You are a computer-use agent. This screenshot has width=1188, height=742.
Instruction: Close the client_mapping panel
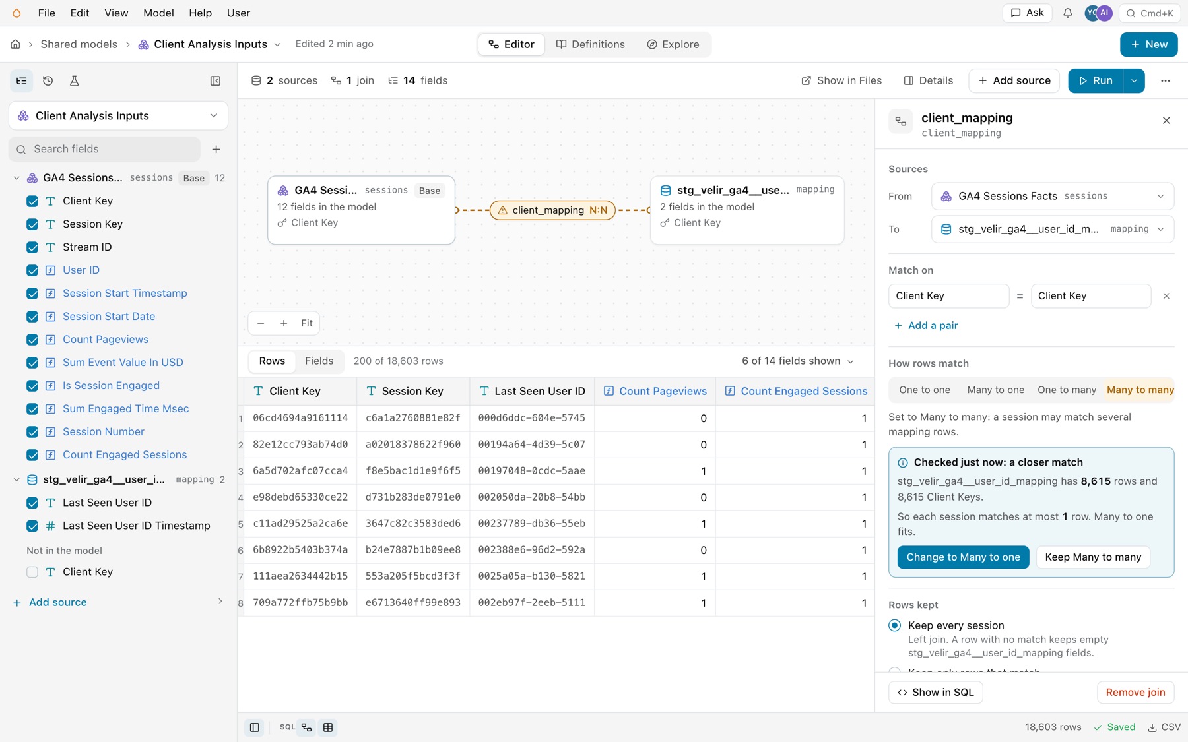coord(1166,121)
